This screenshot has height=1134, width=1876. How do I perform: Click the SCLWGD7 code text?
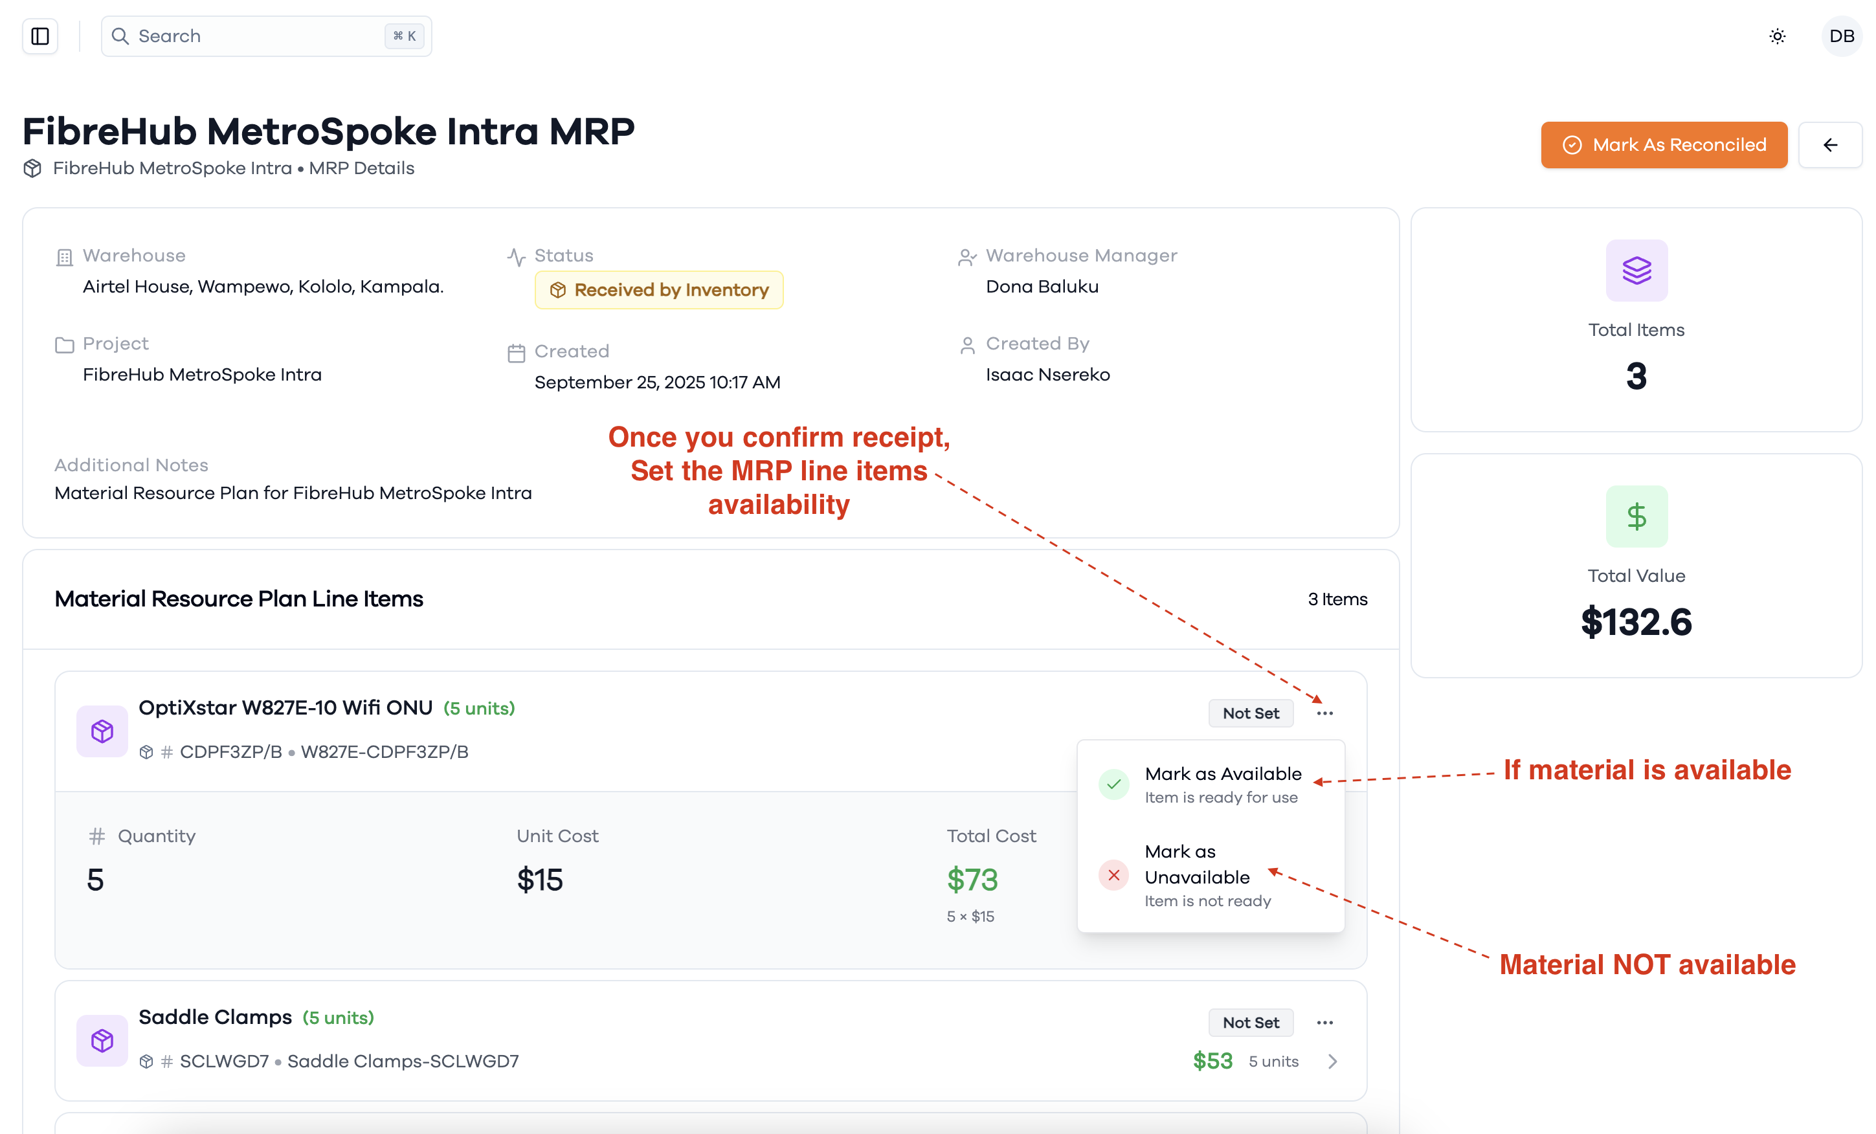pyautogui.click(x=224, y=1061)
